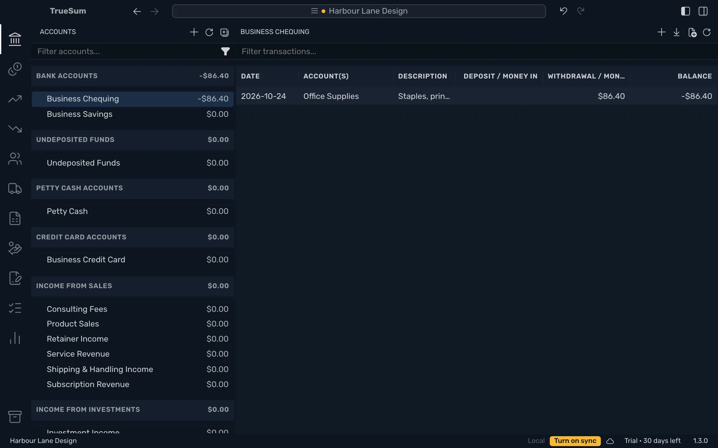The width and height of the screenshot is (718, 448).
Task: Select the 2026-10-24 Office Supplies transaction
Action: [x=476, y=96]
